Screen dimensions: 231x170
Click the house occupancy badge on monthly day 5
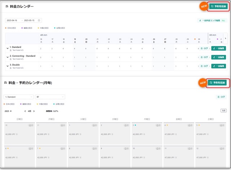click(222, 125)
